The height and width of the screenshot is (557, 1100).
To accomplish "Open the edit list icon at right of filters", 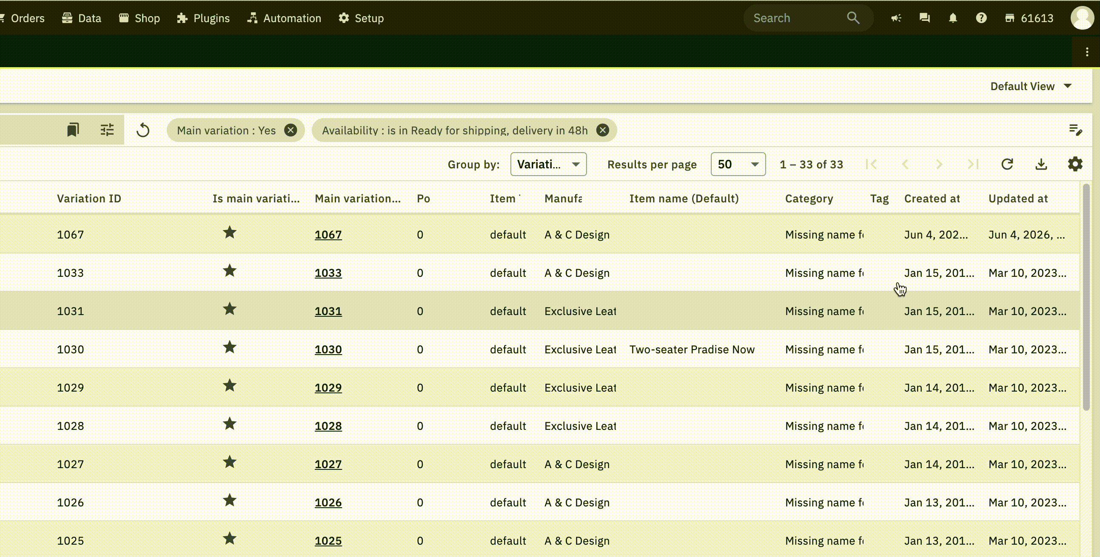I will pyautogui.click(x=1075, y=130).
